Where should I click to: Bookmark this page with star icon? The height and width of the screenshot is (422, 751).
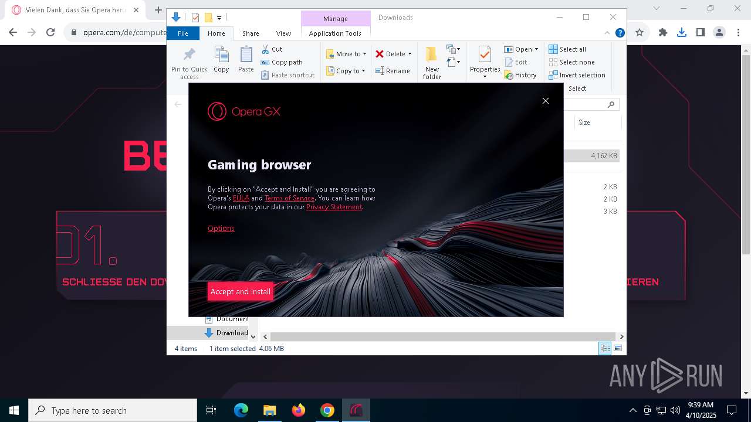click(x=640, y=32)
